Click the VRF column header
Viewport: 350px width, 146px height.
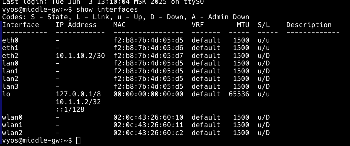pyautogui.click(x=198, y=25)
